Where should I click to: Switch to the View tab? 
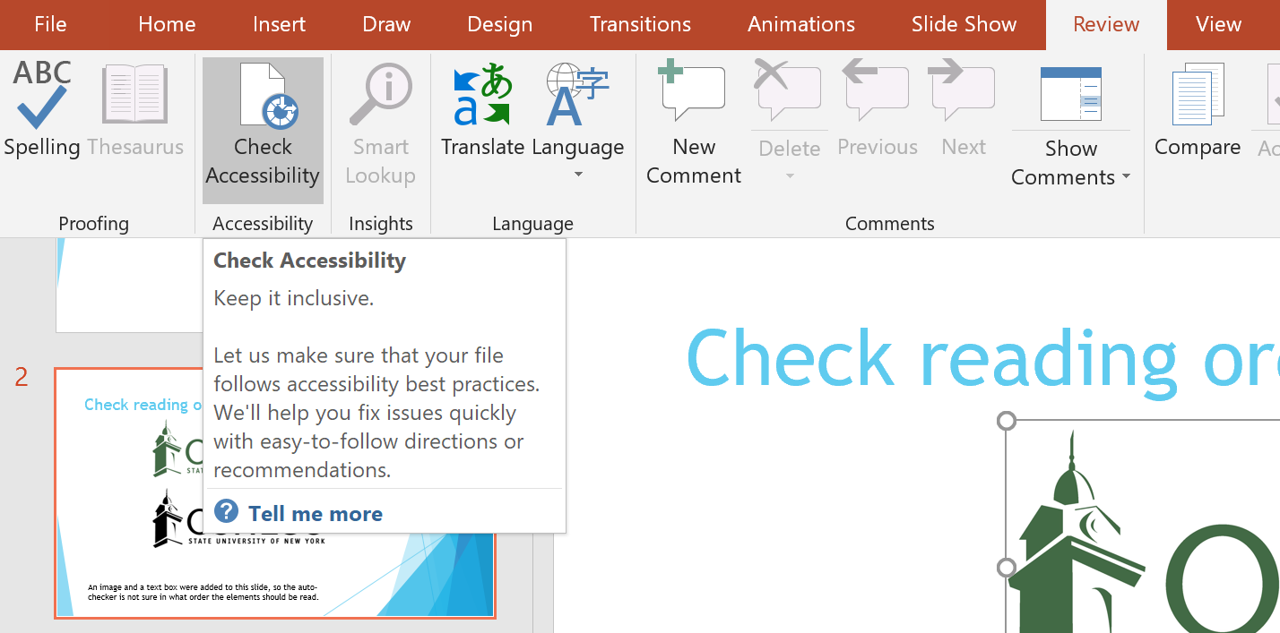pyautogui.click(x=1218, y=24)
